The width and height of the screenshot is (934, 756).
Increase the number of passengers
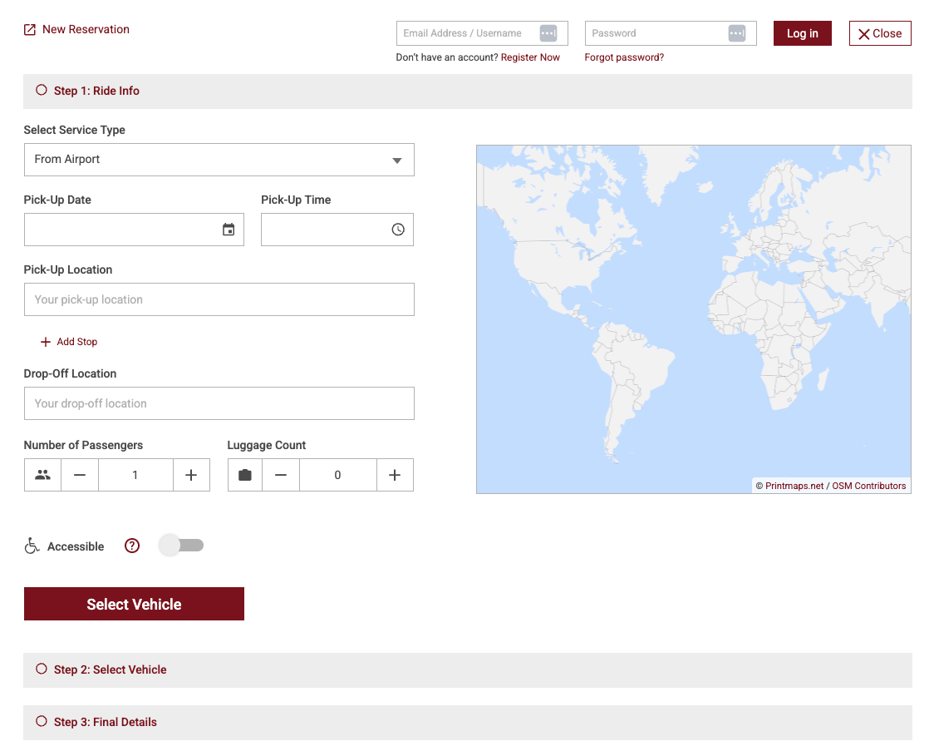pos(191,475)
